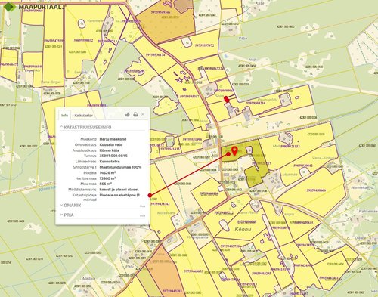Viewport: 378px width, 297px height.
Task: Click the truncated 'Pindala on ebatäpne' remark text
Action: (x=122, y=195)
